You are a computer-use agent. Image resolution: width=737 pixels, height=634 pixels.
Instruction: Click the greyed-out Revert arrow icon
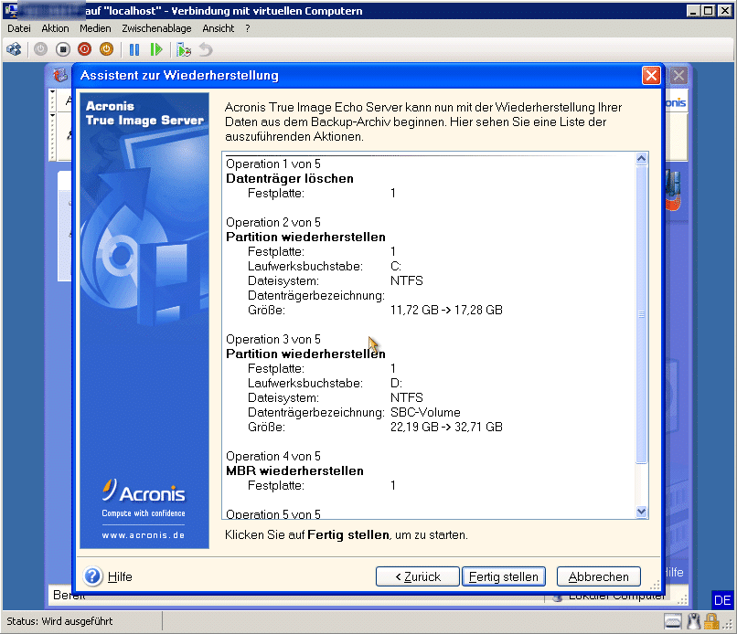tap(206, 49)
